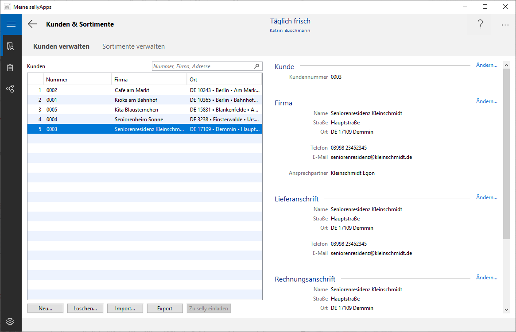The height and width of the screenshot is (332, 516).
Task: Open the hamburger navigation menu
Action: coord(11,24)
